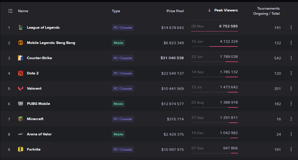Open the three-dot menu for Valorant

click(x=291, y=88)
